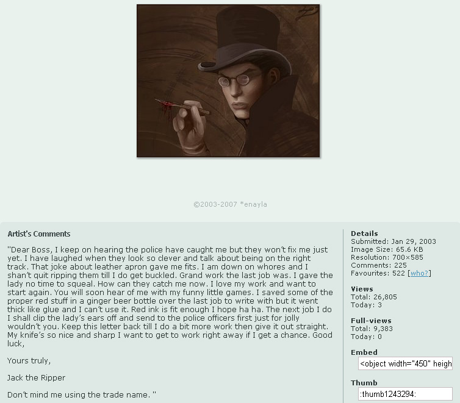Click Full-views Total 9,383 line
This screenshot has width=460, height=403.
pos(372,329)
